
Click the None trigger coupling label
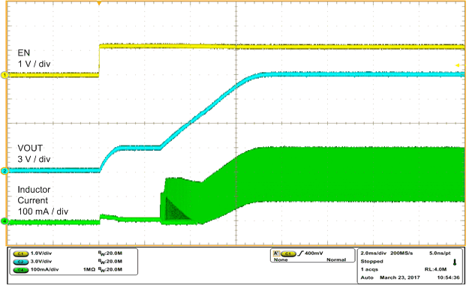tap(281, 260)
